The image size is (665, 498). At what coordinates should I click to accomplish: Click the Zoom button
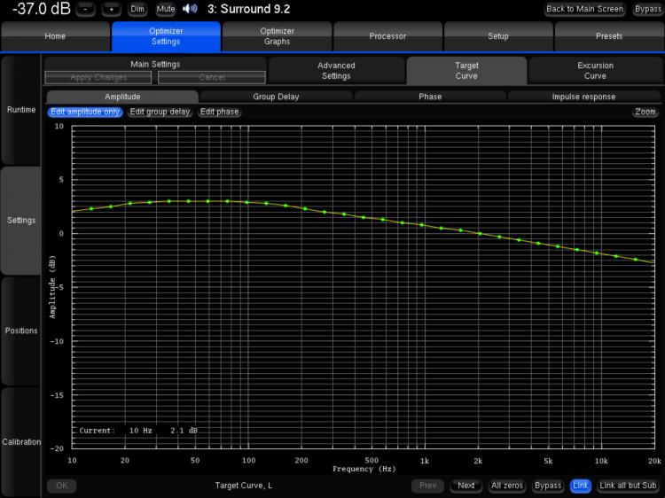point(645,113)
